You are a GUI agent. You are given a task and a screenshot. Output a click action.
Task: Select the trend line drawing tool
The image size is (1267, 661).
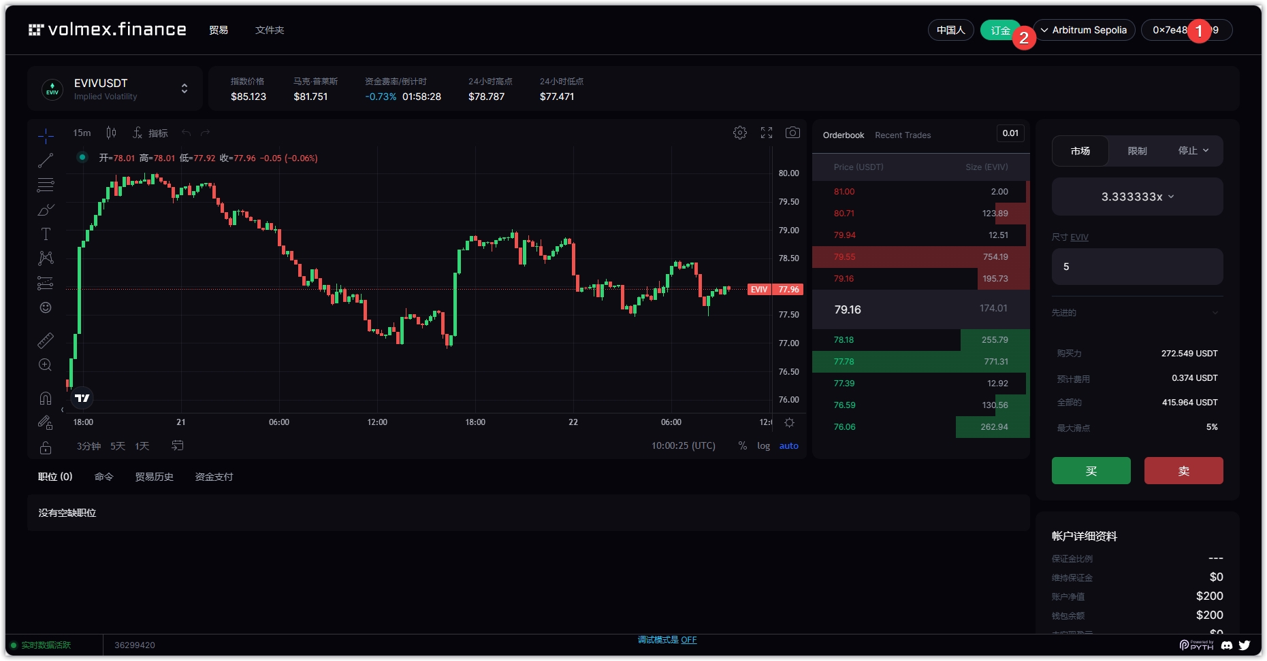pyautogui.click(x=46, y=160)
